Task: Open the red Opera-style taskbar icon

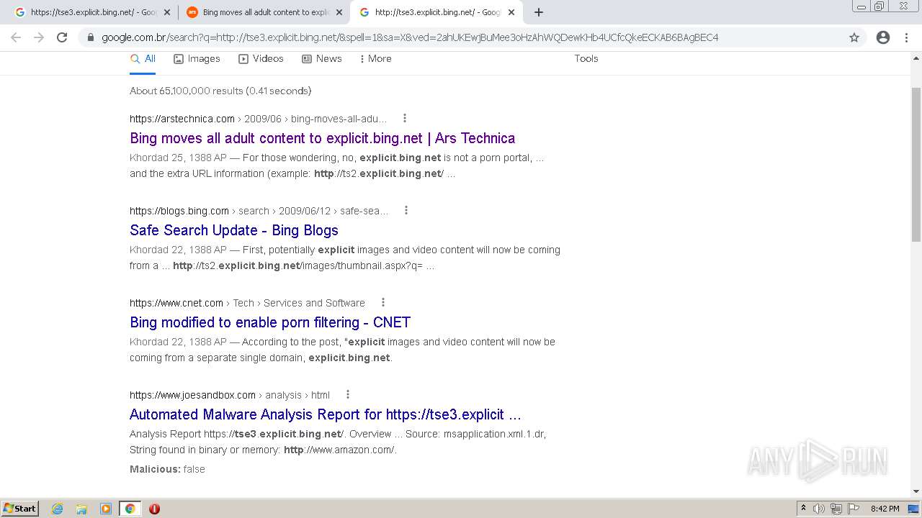Action: pos(154,509)
